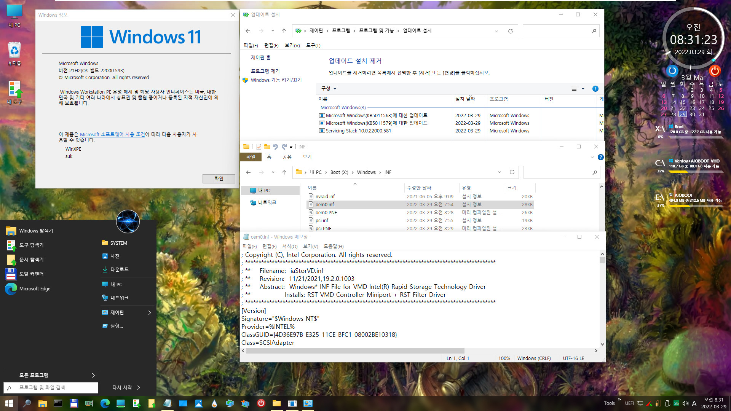Click the Windows Start button on taskbar
This screenshot has height=411, width=731.
(9, 403)
